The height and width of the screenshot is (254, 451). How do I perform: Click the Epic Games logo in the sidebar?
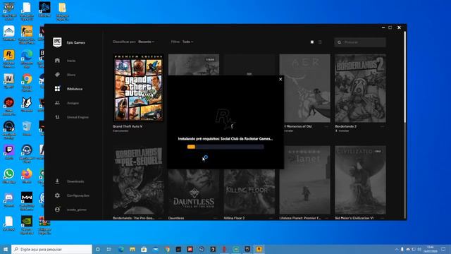click(57, 42)
